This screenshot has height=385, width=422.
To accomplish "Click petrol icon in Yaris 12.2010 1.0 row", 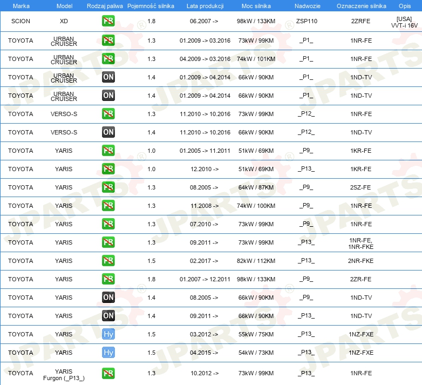I will 108,169.
